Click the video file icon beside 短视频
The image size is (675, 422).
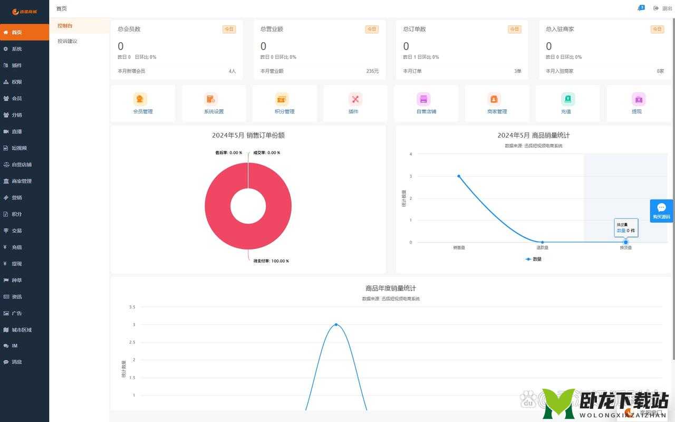(x=6, y=148)
